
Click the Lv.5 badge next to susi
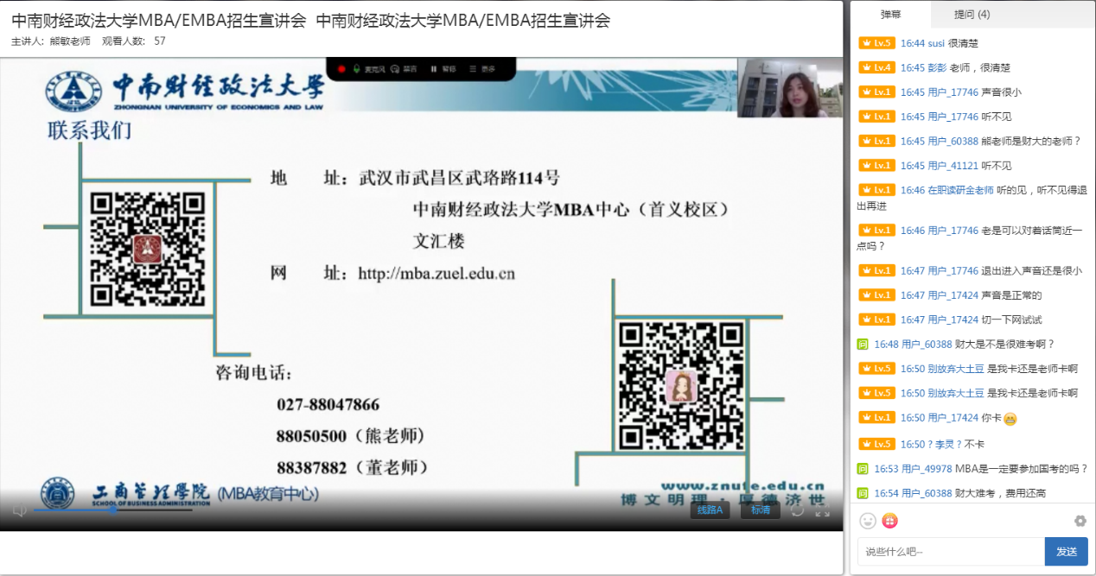876,43
